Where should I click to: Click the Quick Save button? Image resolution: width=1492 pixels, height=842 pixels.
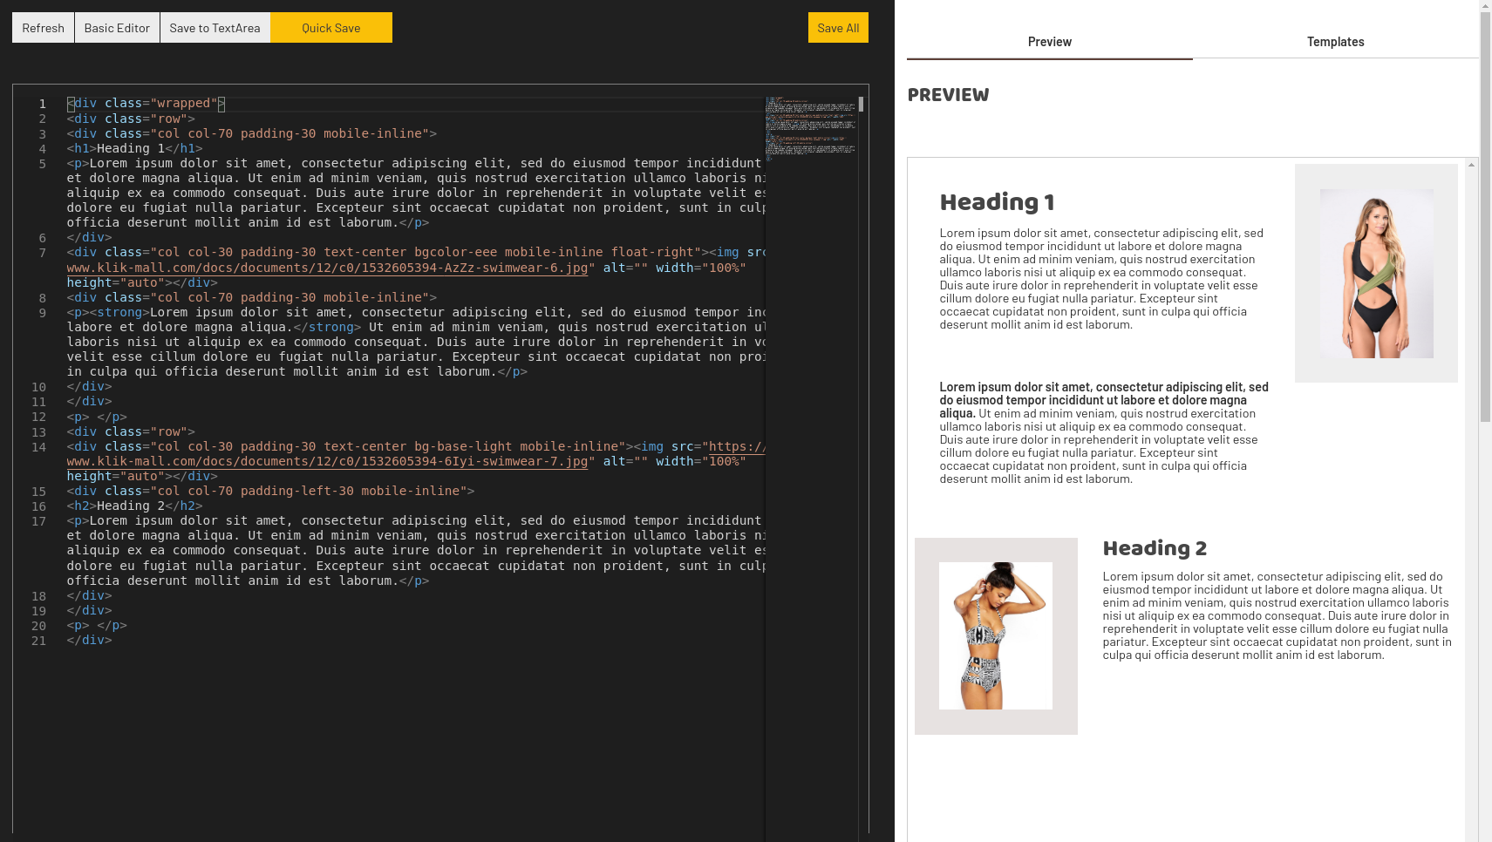pos(331,28)
